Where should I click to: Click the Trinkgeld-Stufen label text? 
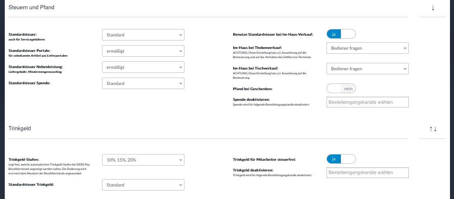(x=24, y=159)
